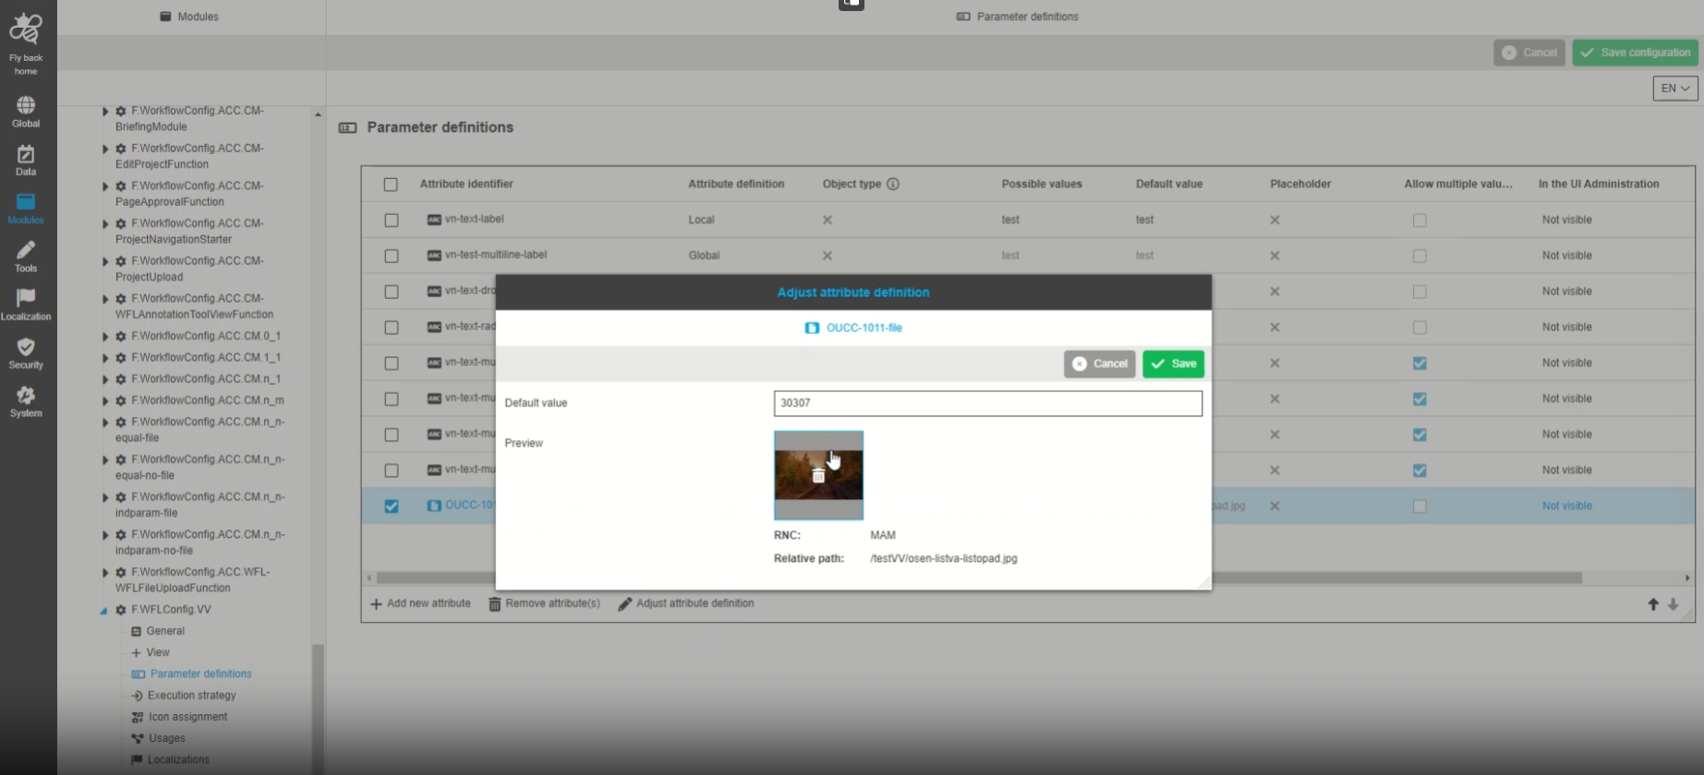Image resolution: width=1704 pixels, height=775 pixels.
Task: Expand F.WorkflowConfig.ACC.CM-BriefingModule node
Action: 105,112
